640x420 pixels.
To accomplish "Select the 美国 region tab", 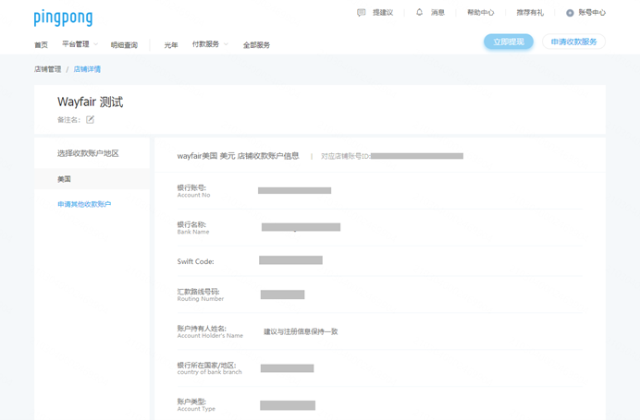I will 92,179.
